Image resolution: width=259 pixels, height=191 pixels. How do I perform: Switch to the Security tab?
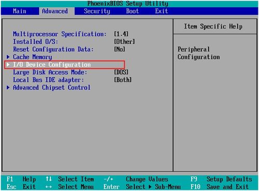click(x=97, y=11)
